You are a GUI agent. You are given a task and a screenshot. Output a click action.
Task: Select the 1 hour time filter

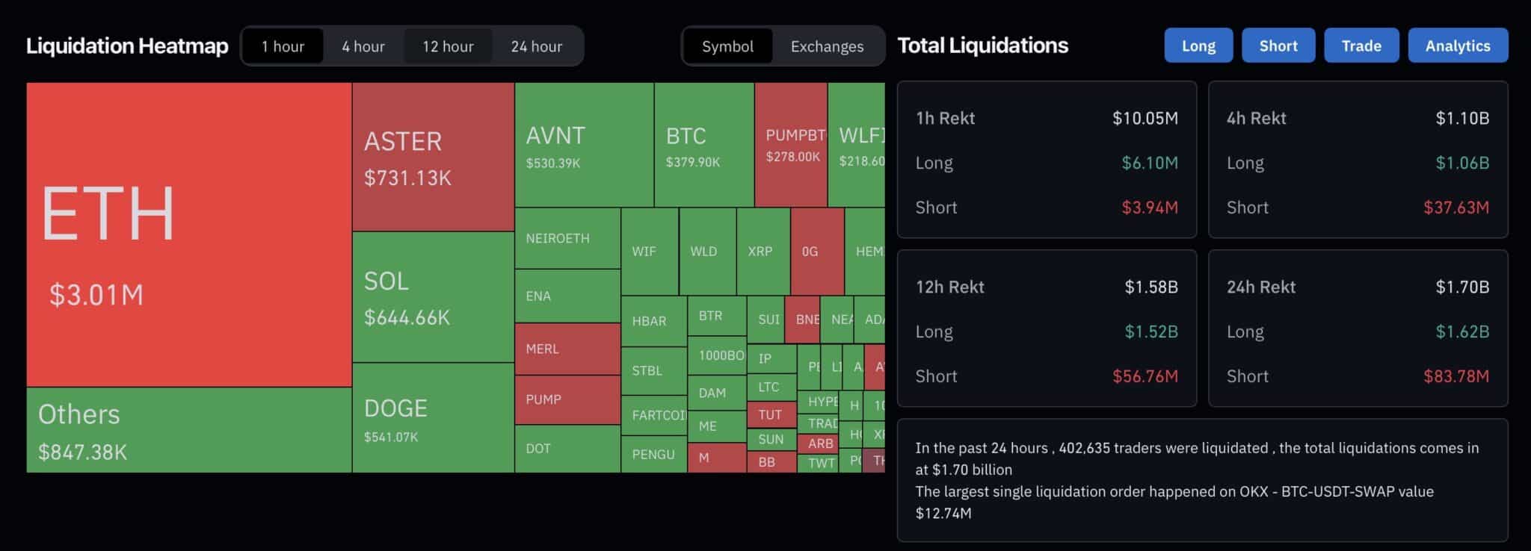283,46
